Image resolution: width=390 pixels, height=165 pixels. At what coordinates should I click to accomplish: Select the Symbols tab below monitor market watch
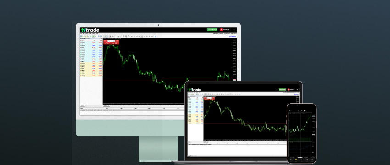click(x=83, y=106)
